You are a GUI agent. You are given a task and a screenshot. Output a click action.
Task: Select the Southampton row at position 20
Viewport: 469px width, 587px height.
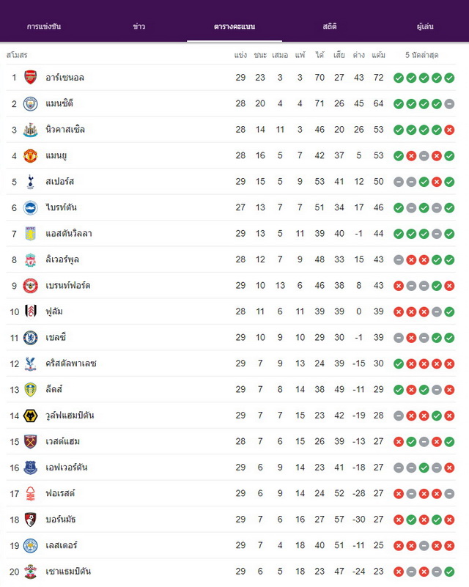click(231, 572)
